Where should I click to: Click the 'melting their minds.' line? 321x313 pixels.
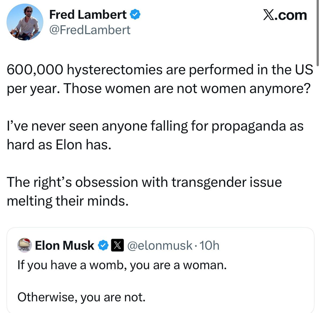click(68, 201)
